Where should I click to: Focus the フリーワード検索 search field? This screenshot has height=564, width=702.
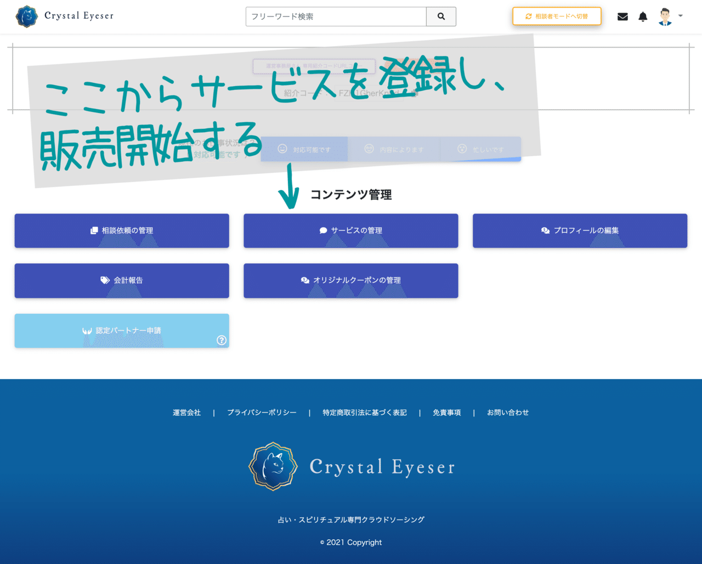click(336, 16)
